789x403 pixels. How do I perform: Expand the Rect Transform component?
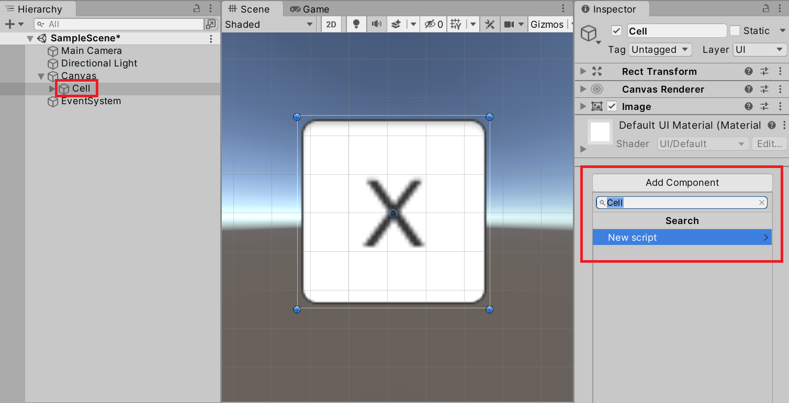(583, 72)
